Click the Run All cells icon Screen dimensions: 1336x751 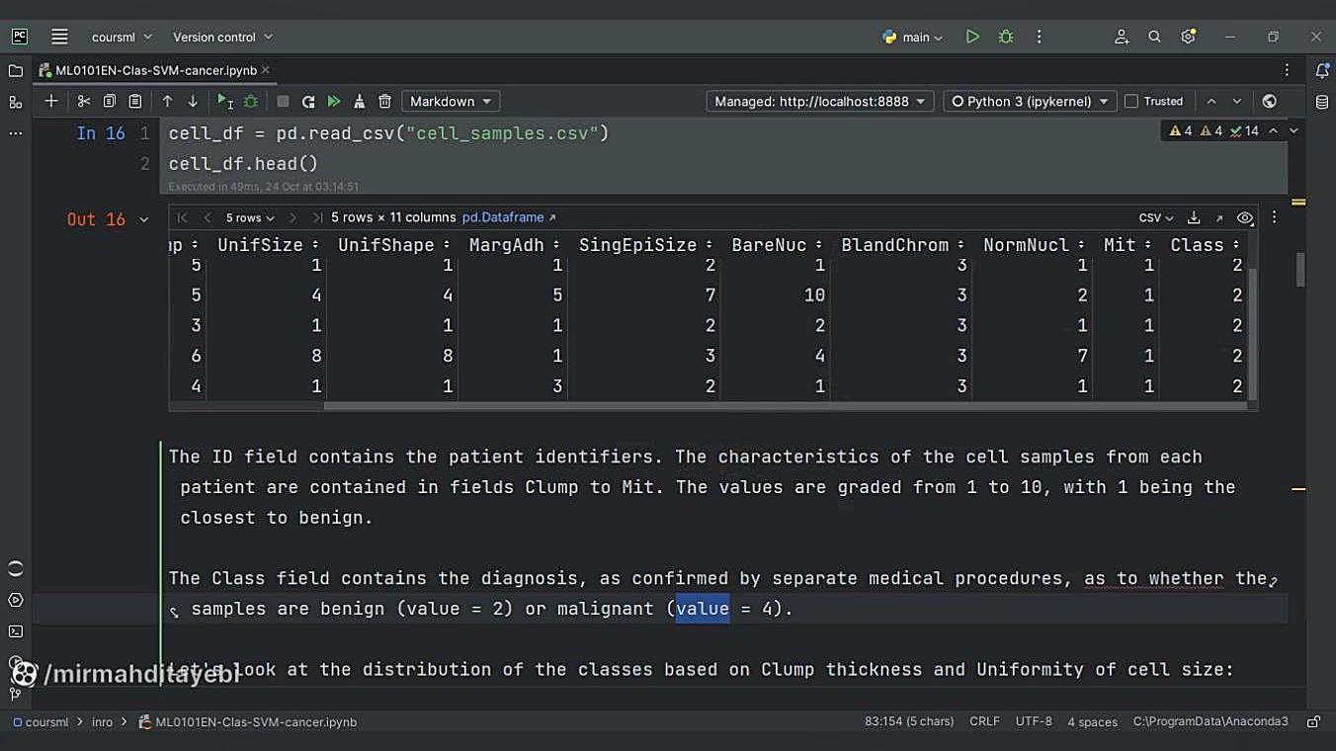334,102
